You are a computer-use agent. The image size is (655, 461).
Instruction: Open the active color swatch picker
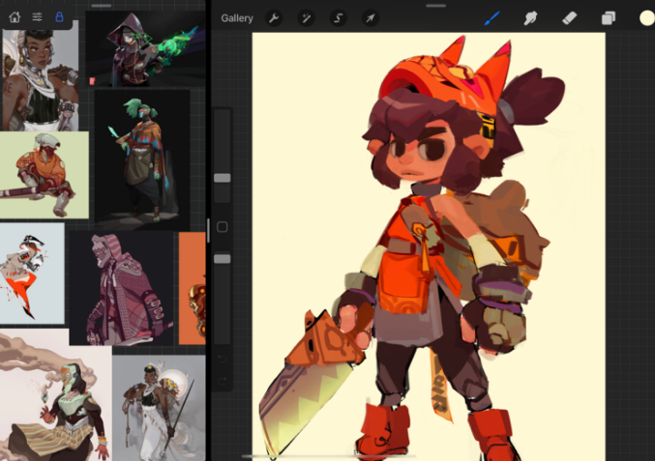click(x=647, y=18)
